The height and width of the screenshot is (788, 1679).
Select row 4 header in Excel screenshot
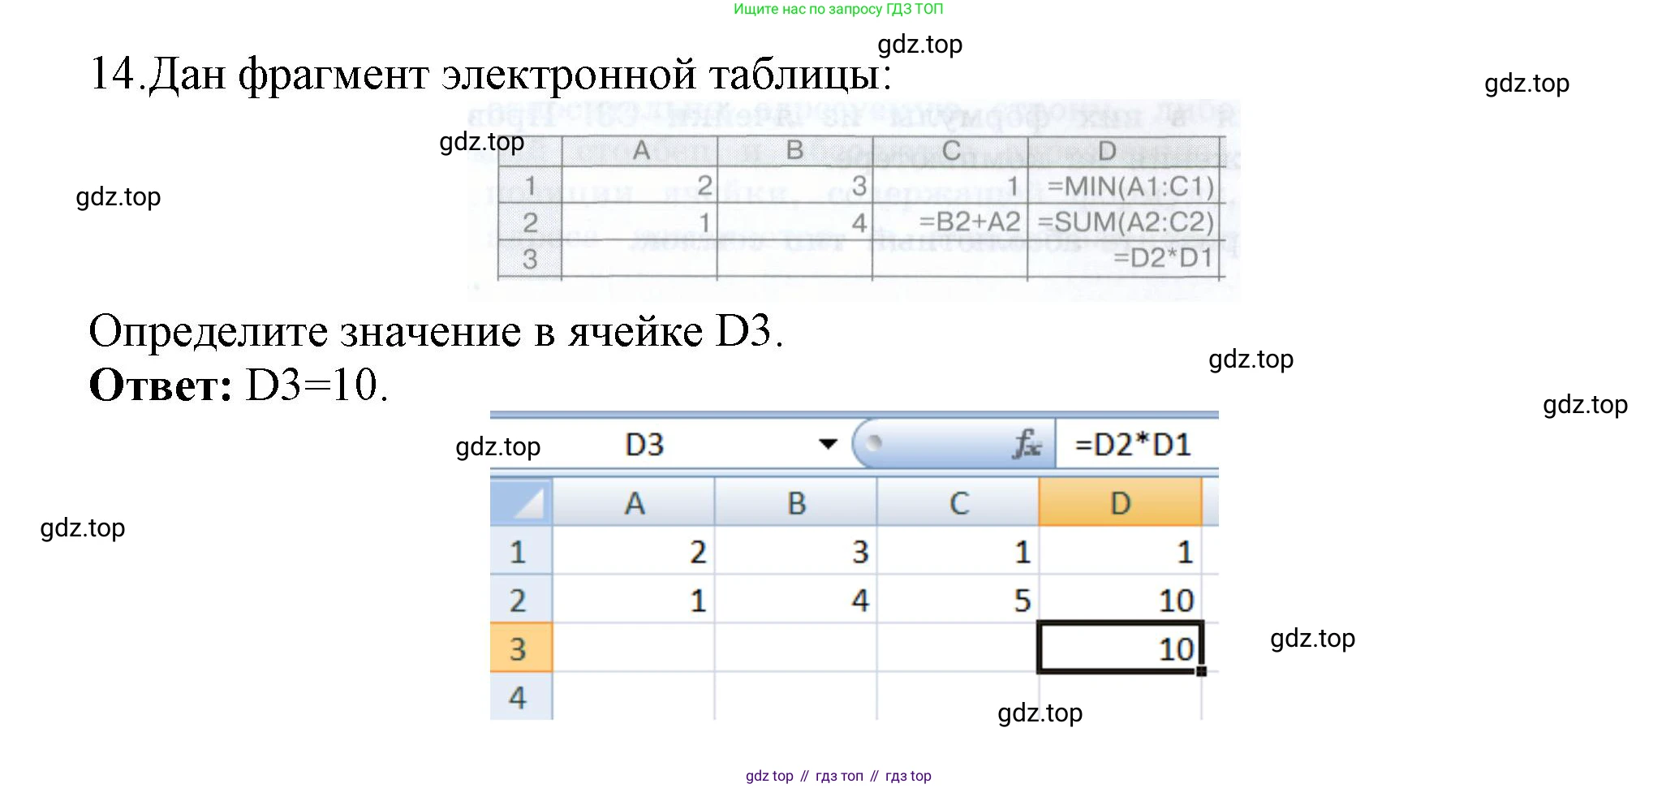tap(521, 696)
